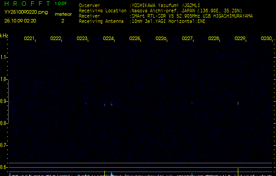
Task: Click the 0.8 frequency axis label
Action: point(4,123)
